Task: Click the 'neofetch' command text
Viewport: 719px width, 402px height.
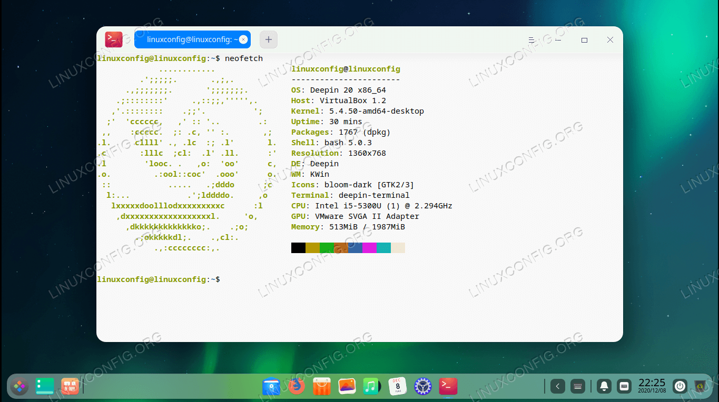Action: click(244, 58)
